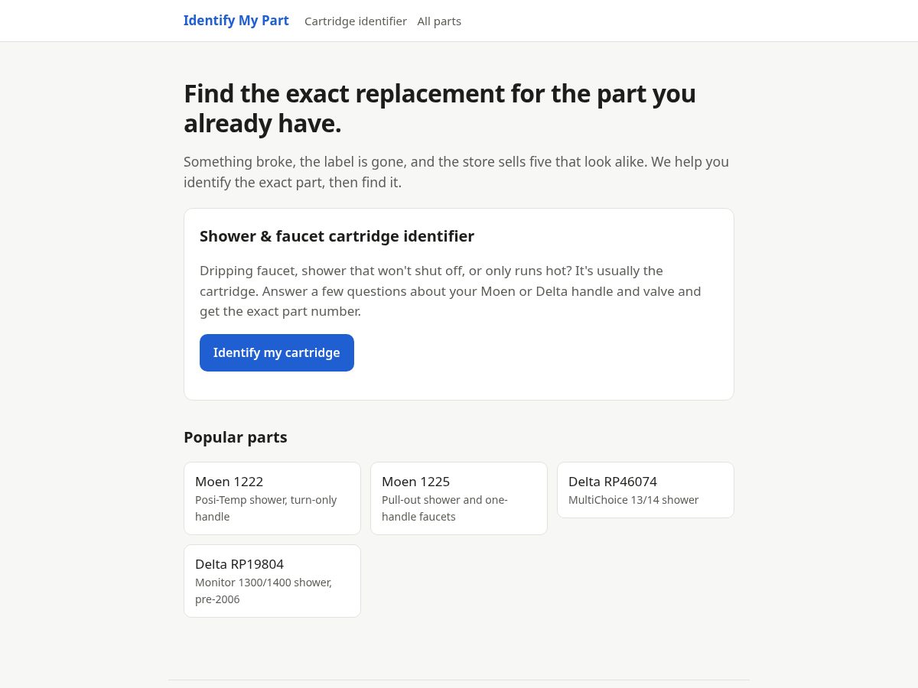
Task: Click the Identify my cartridge button
Action: (277, 352)
